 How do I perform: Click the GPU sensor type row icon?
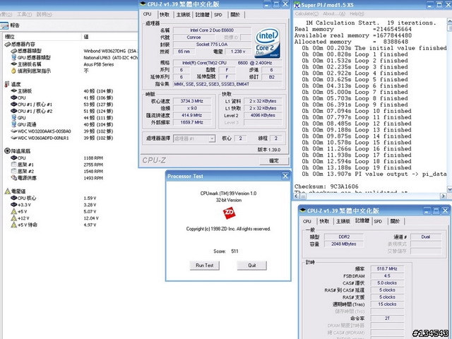point(14,57)
